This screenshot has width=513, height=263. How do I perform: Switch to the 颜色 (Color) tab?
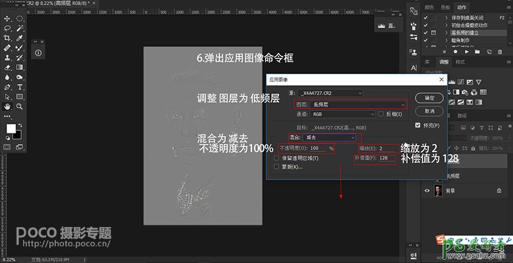[x=429, y=7]
